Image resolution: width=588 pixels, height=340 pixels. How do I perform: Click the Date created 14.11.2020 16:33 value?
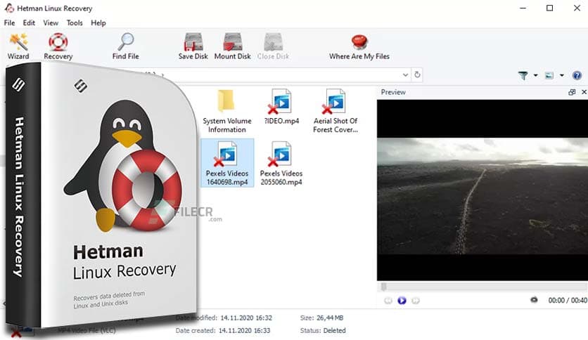point(244,331)
